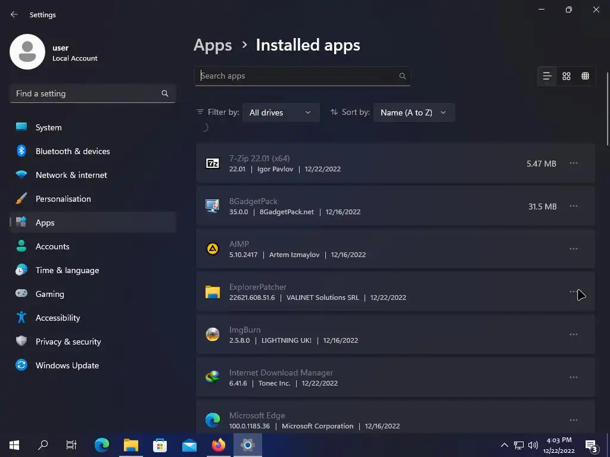Viewport: 610px width, 457px height.
Task: Launch Firefox from the taskbar
Action: pos(218,445)
